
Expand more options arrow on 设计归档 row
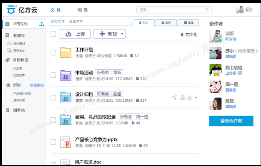pyautogui.click(x=196, y=97)
